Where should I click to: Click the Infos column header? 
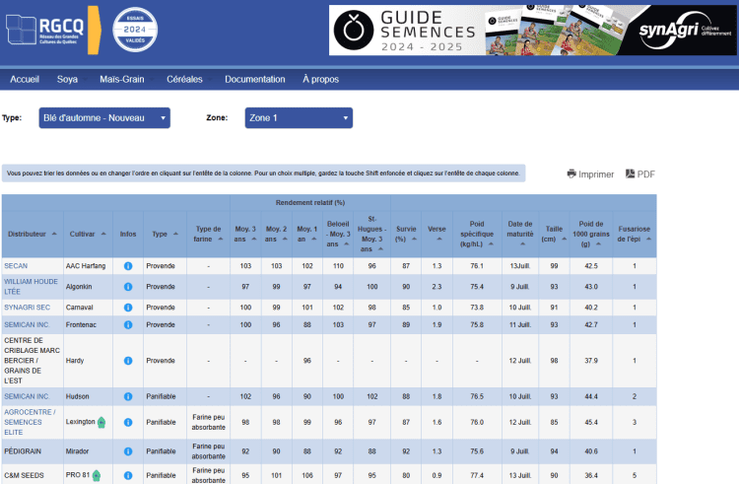point(128,235)
